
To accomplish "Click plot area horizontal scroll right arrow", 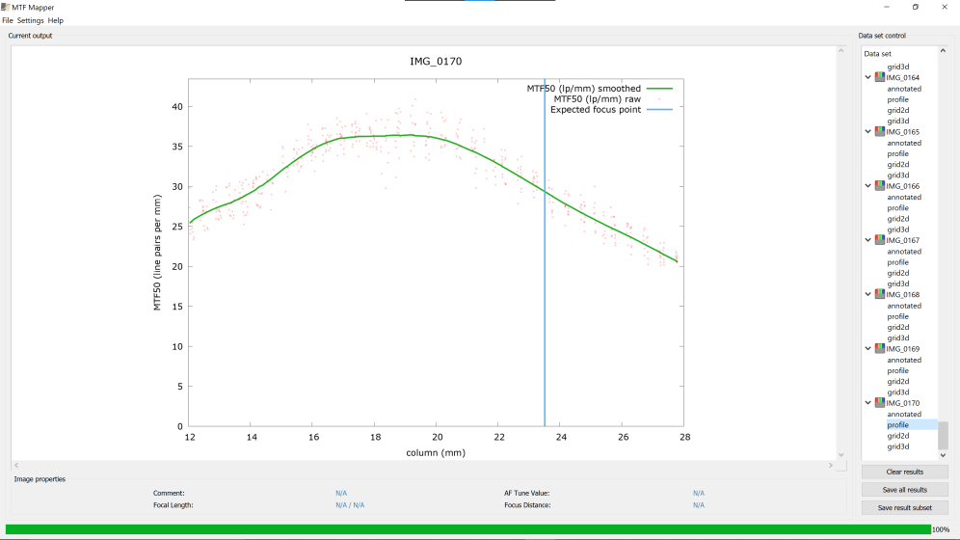I will click(831, 466).
